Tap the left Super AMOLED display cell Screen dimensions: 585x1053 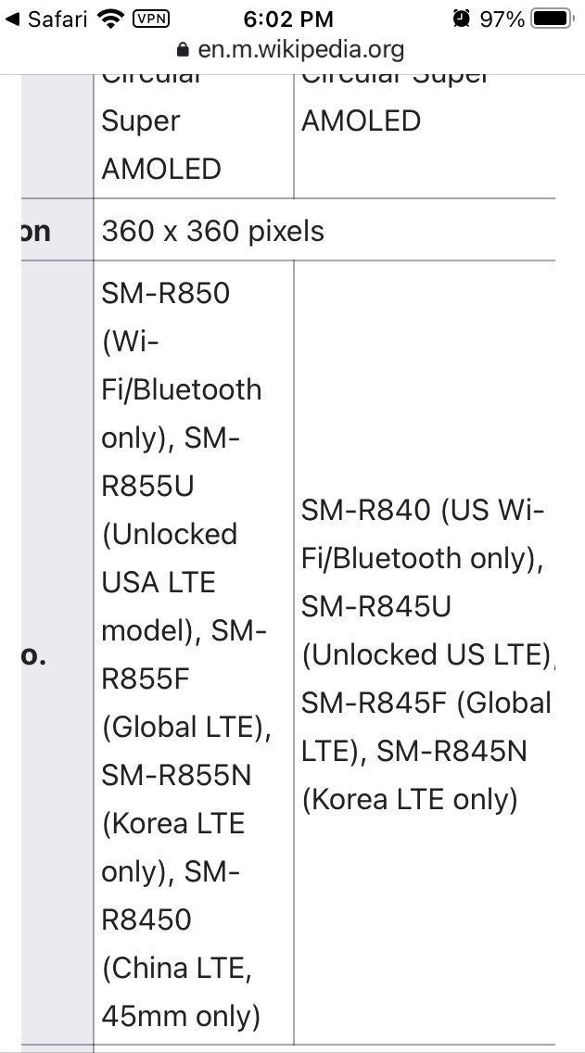click(x=194, y=136)
